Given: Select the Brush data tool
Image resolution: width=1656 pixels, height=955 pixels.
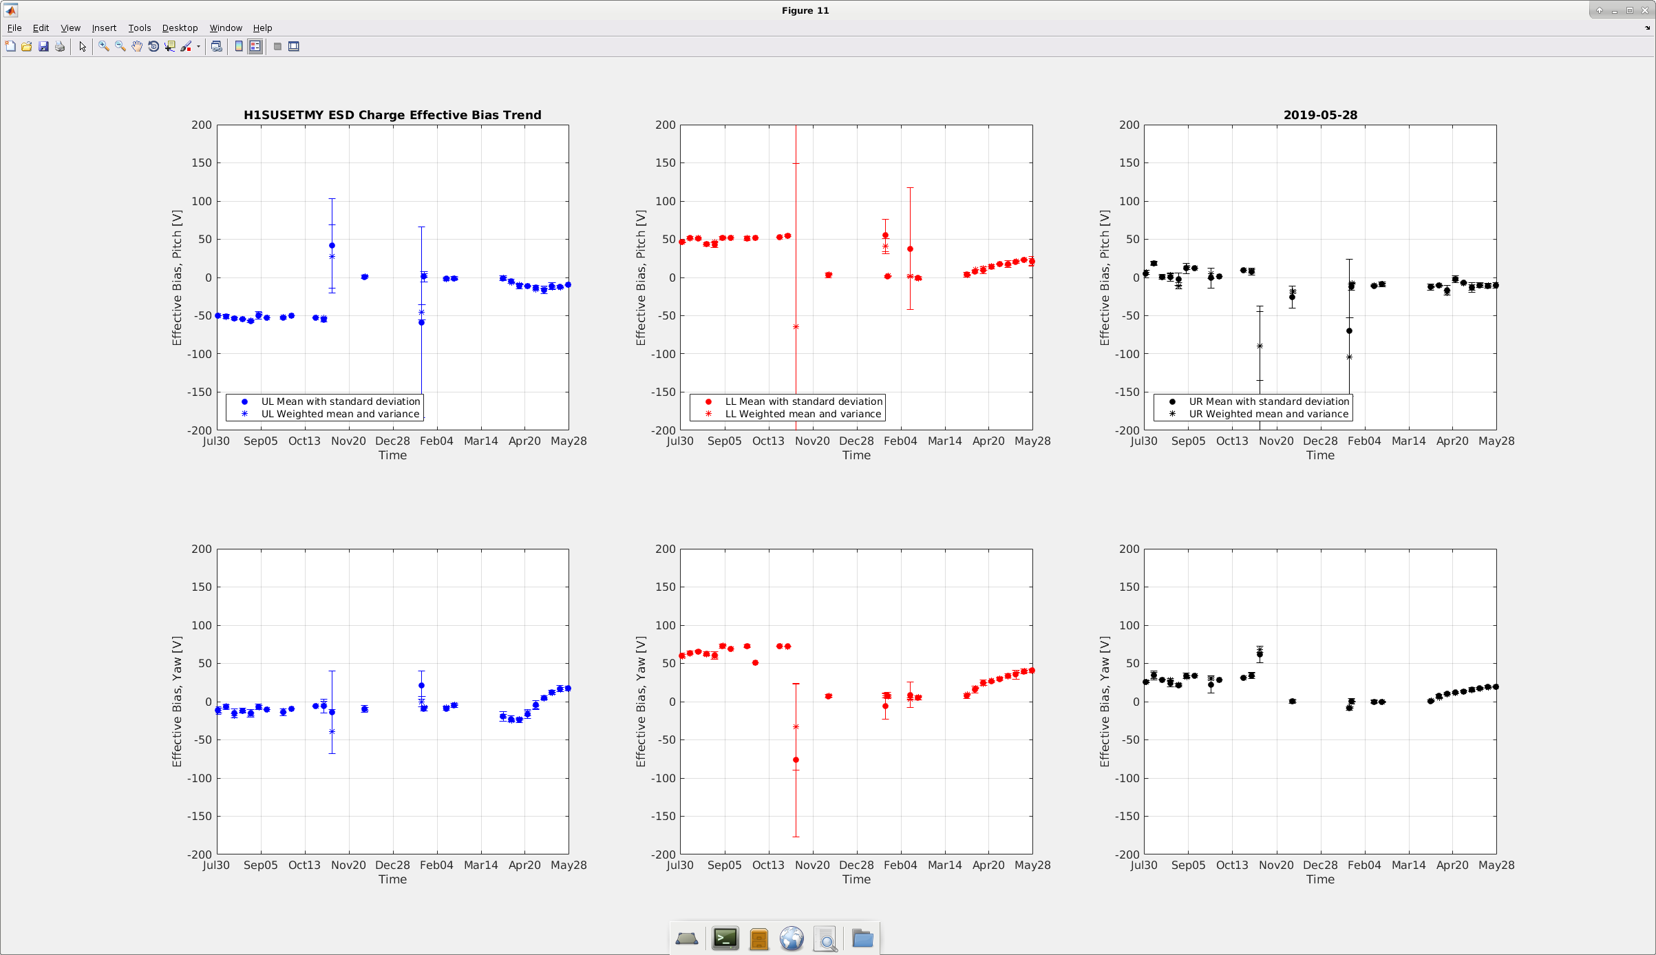Looking at the screenshot, I should [x=186, y=47].
